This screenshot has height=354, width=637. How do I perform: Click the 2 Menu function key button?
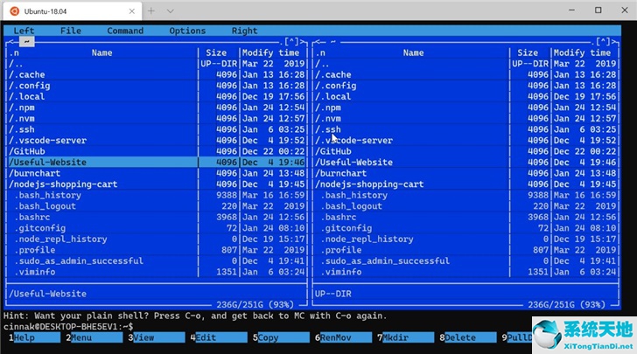(x=94, y=337)
